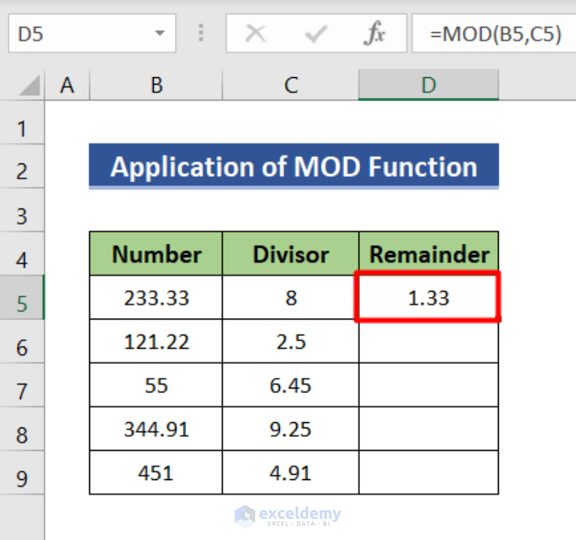Select cell with value 451
This screenshot has height=540, width=576.
point(156,472)
